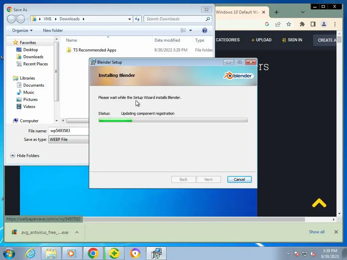Click the Blender install progress bar
This screenshot has height=260, width=347.
point(173,120)
